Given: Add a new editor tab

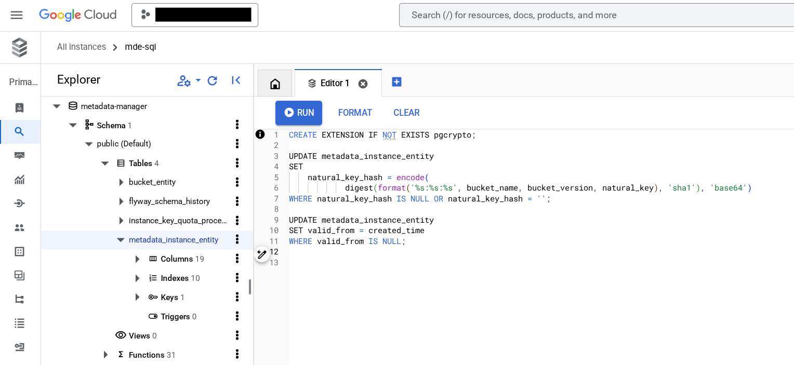Looking at the screenshot, I should [x=396, y=82].
